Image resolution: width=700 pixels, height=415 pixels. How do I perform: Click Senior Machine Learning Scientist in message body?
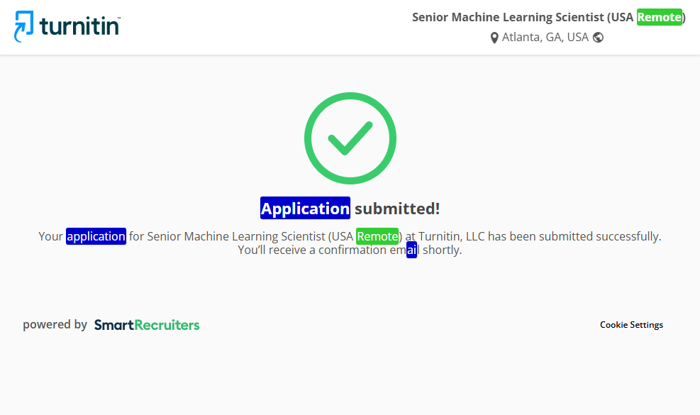click(236, 236)
